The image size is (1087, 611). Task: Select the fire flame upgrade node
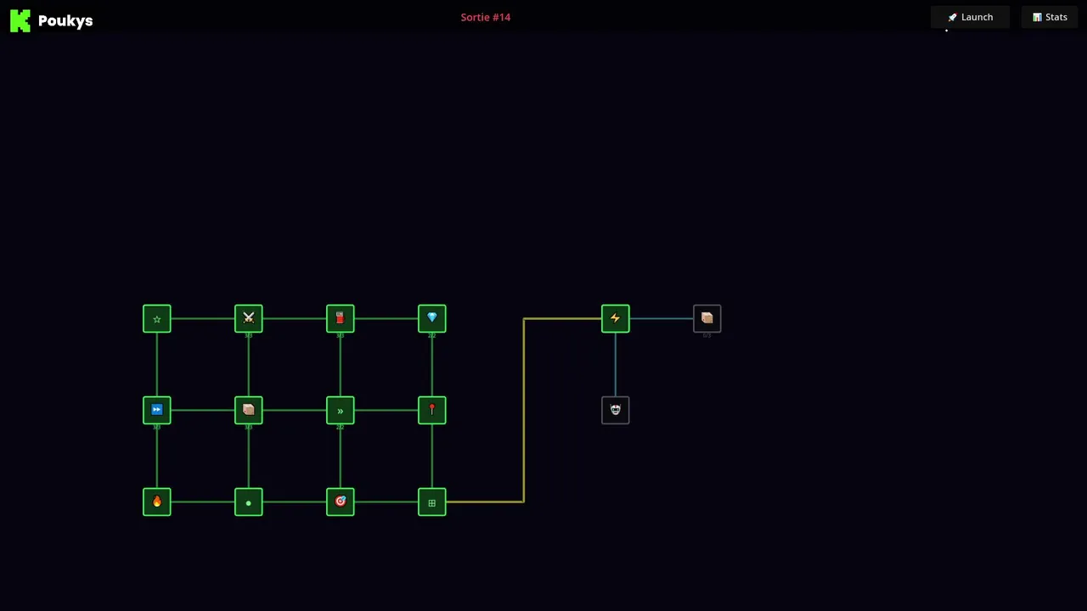pyautogui.click(x=157, y=502)
